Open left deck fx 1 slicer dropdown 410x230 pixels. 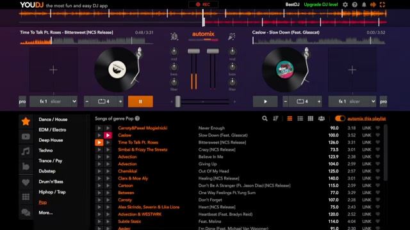coord(54,102)
